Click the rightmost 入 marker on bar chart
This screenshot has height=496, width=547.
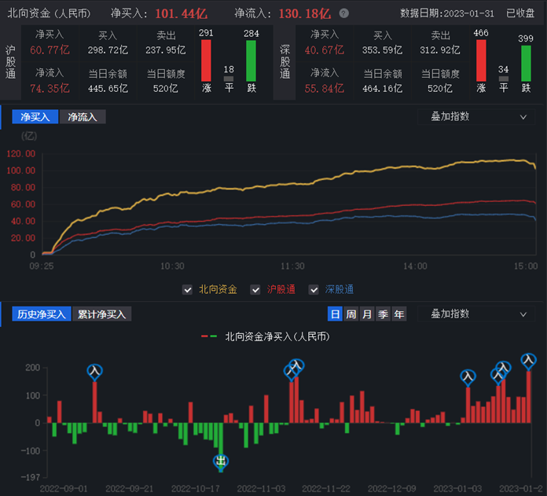click(530, 361)
